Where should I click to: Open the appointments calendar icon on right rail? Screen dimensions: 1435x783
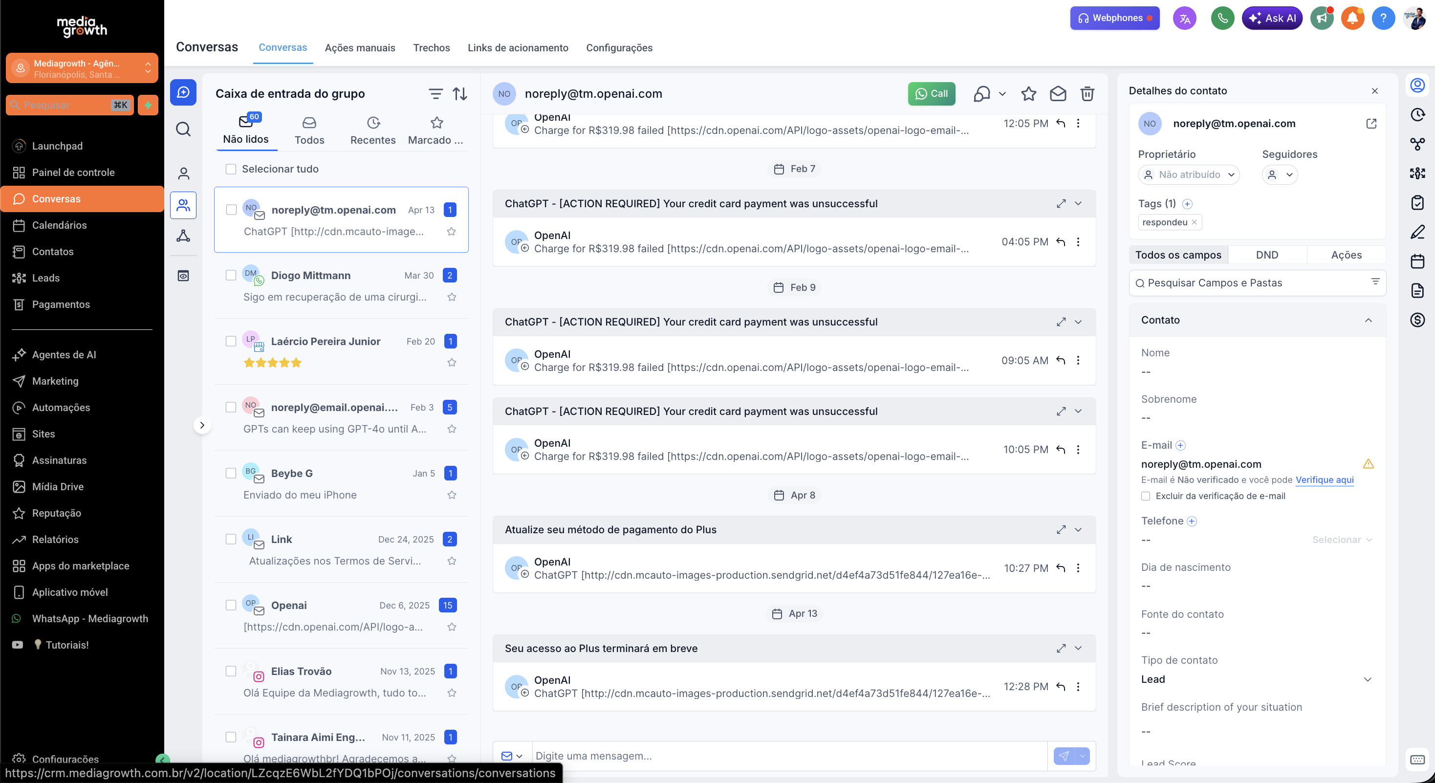point(1417,261)
